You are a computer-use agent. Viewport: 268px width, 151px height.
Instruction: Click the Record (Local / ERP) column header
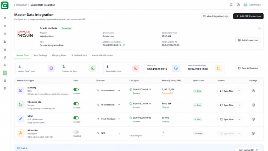pos(171,81)
